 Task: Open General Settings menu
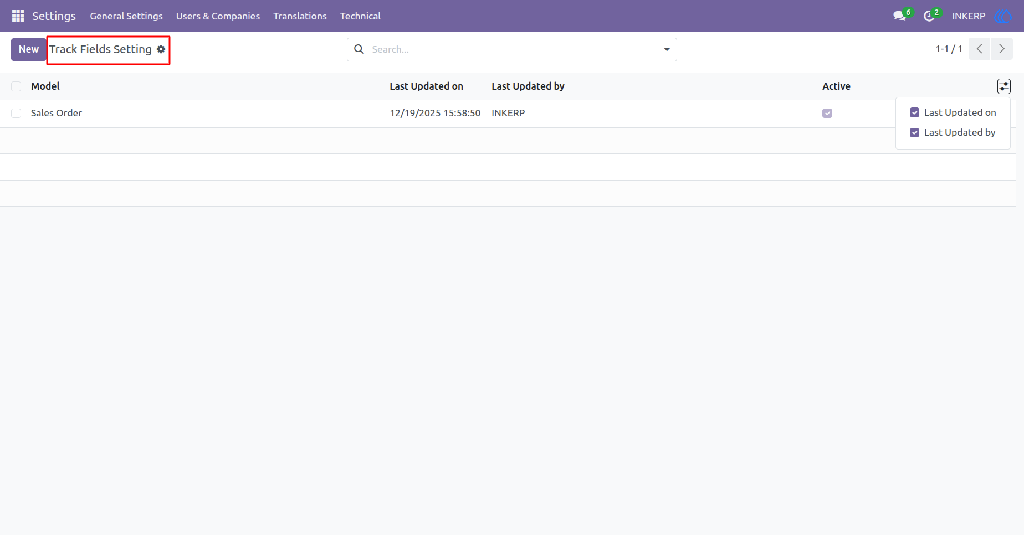pos(126,16)
